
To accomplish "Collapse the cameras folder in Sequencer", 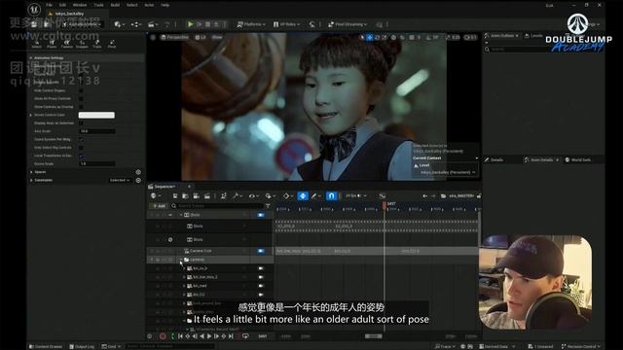I will [x=181, y=260].
